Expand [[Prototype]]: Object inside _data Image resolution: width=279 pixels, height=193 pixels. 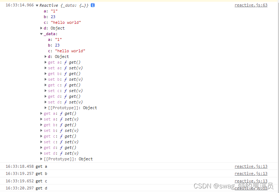tap(45, 108)
